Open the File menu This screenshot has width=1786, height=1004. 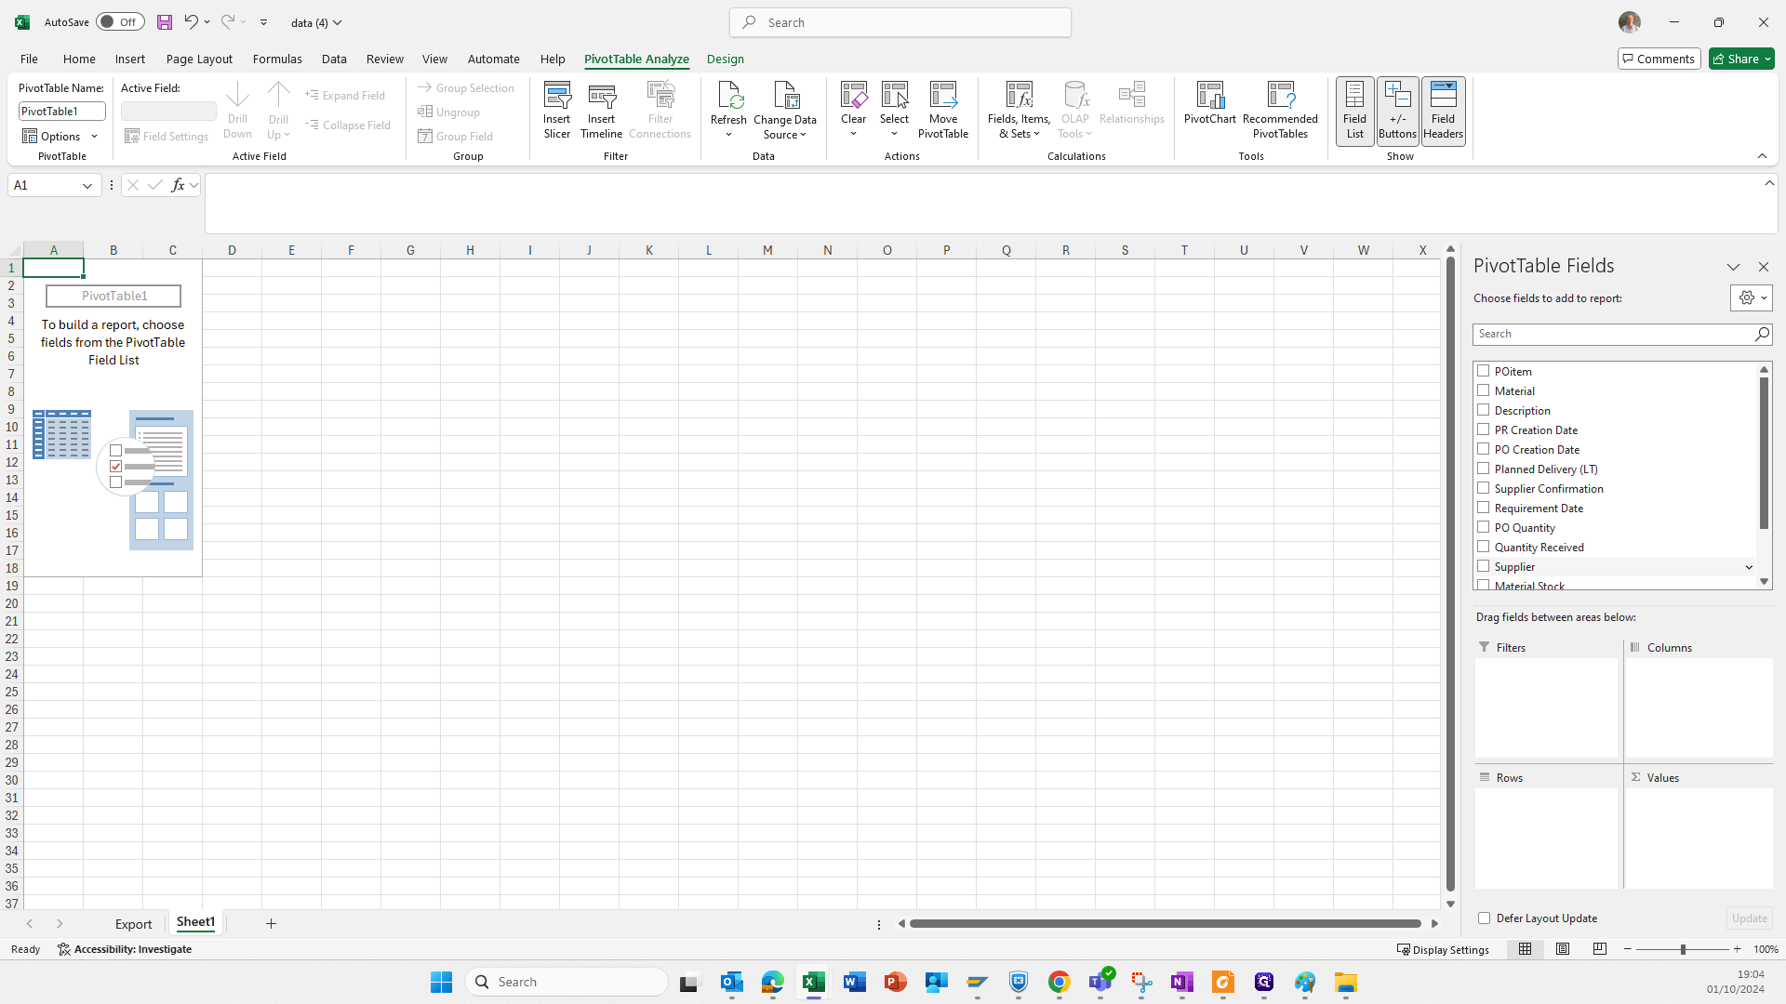(x=29, y=59)
